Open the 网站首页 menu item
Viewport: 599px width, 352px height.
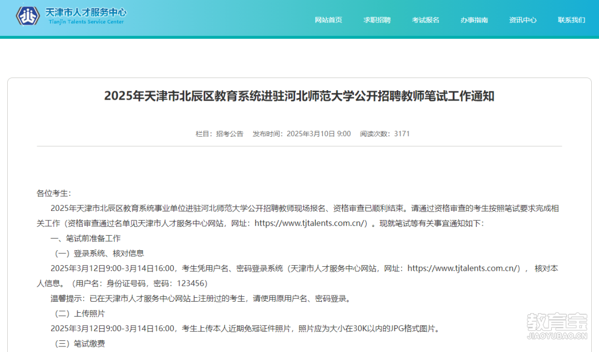pos(328,20)
